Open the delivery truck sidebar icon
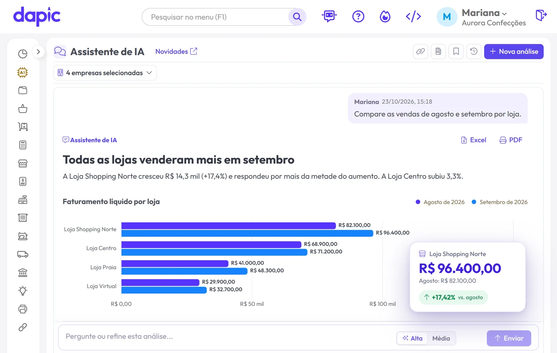 tap(23, 254)
